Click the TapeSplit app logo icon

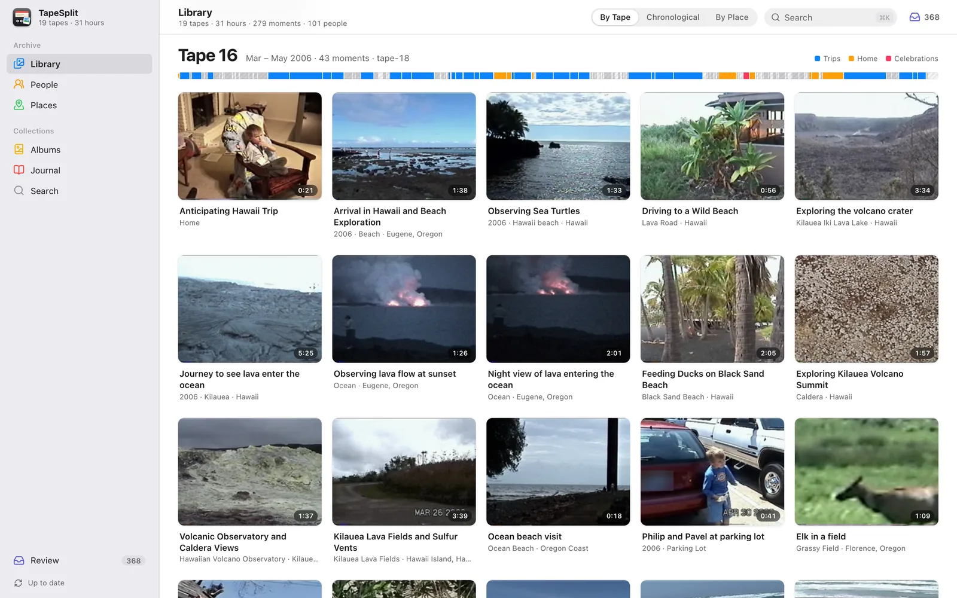point(22,17)
